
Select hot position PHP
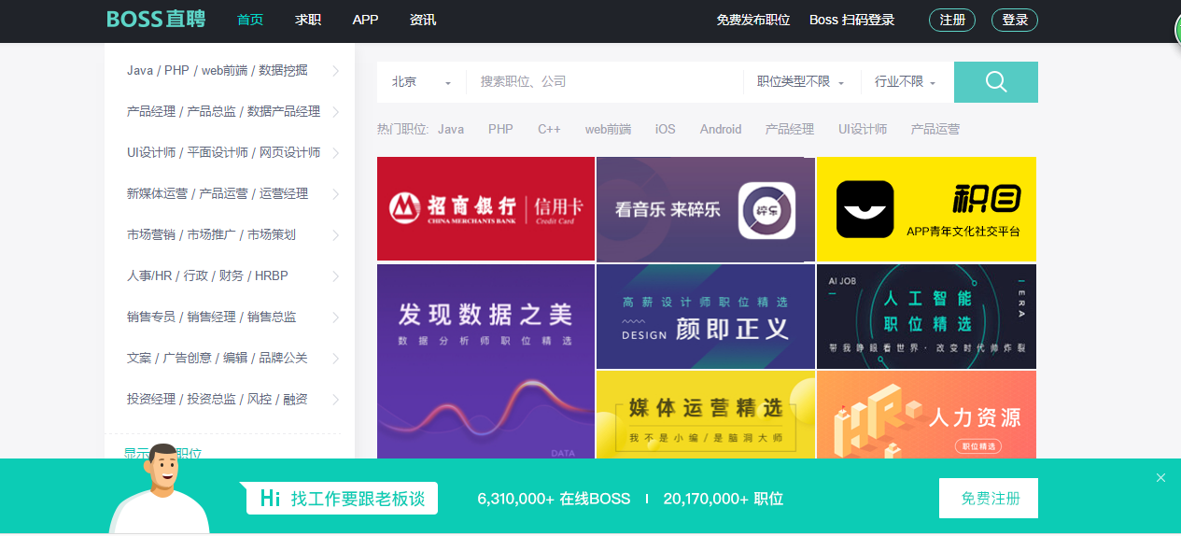pyautogui.click(x=500, y=130)
